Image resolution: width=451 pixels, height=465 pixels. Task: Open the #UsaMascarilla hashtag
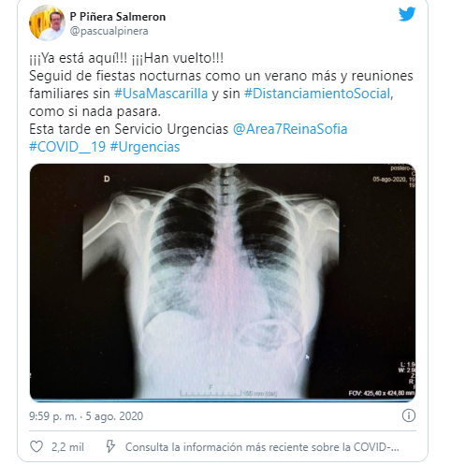click(161, 94)
